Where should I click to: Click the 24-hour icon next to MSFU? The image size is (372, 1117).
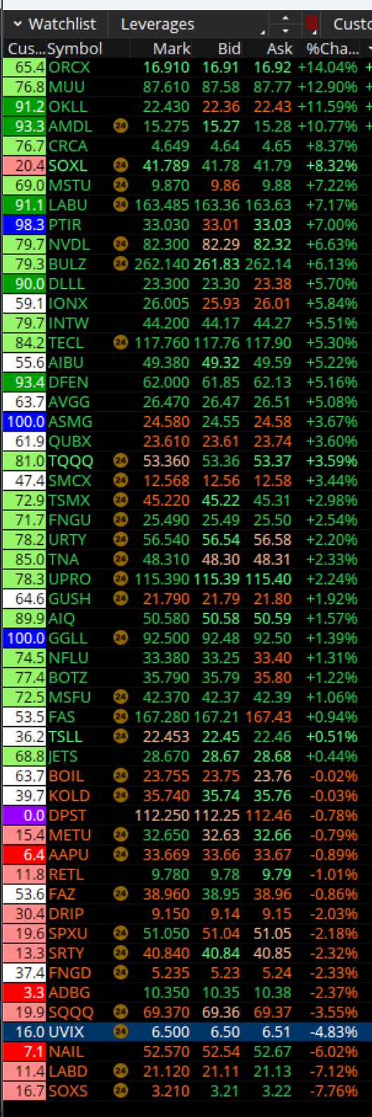(121, 697)
